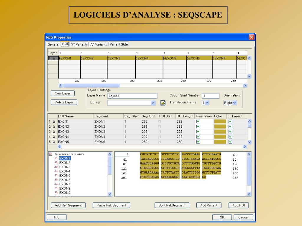Screen dimensions: 302x226
Task: Toggle on Layer 1 checkbox for EXON2
Action: click(230, 127)
